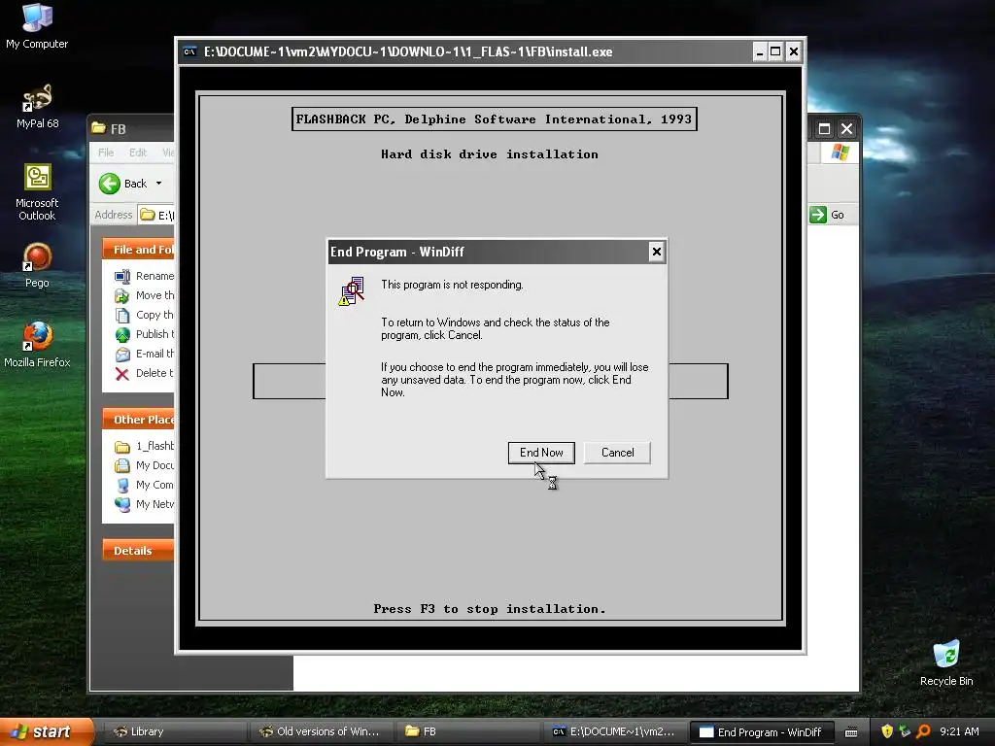Switch to FB folder taskbar button
995x746 pixels.
pos(467,731)
